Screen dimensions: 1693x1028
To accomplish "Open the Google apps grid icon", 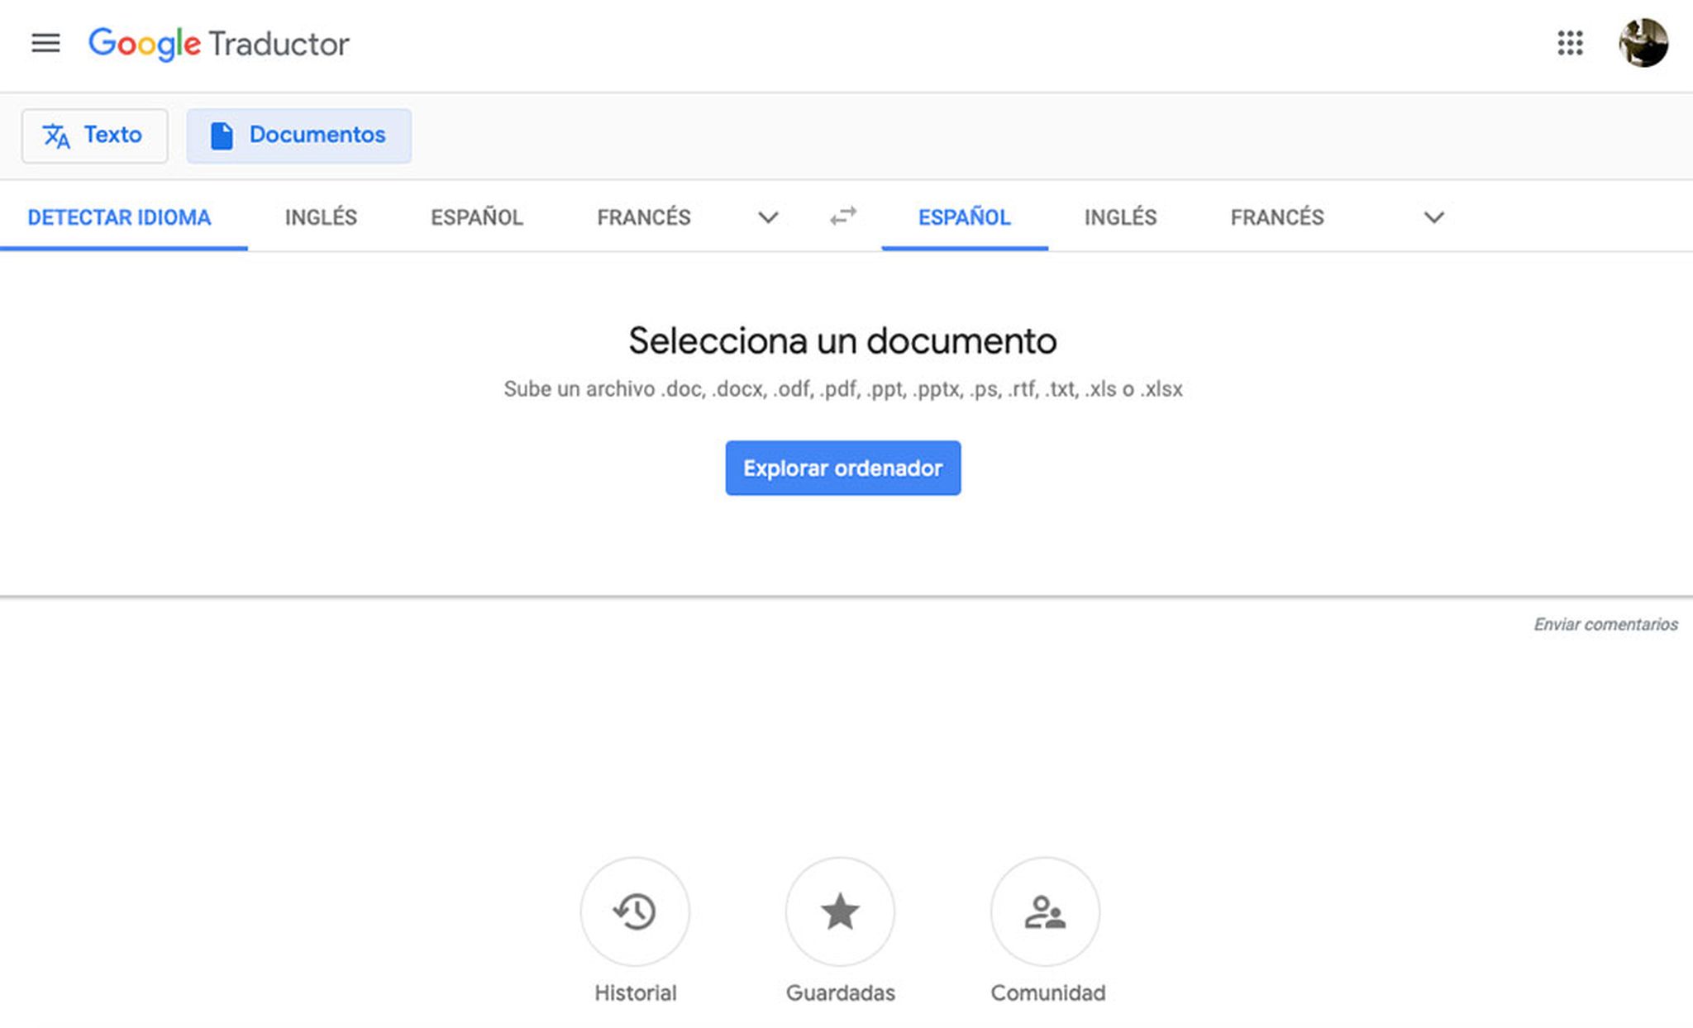I will pyautogui.click(x=1569, y=44).
